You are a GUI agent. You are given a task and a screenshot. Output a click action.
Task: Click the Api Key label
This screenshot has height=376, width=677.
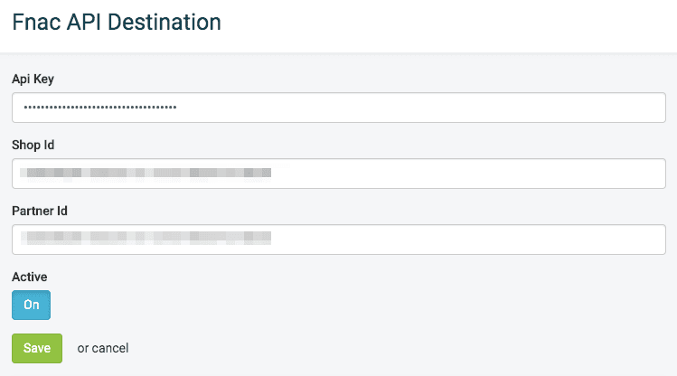33,79
